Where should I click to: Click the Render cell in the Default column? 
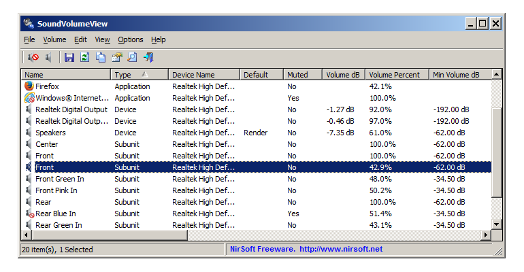pos(256,133)
